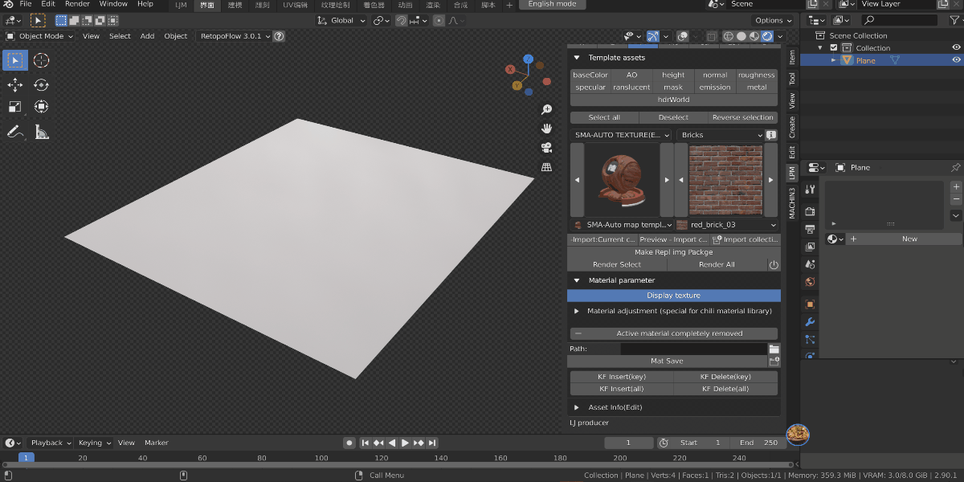
Task: Click the RetopoFlow help question icon
Action: 279,36
